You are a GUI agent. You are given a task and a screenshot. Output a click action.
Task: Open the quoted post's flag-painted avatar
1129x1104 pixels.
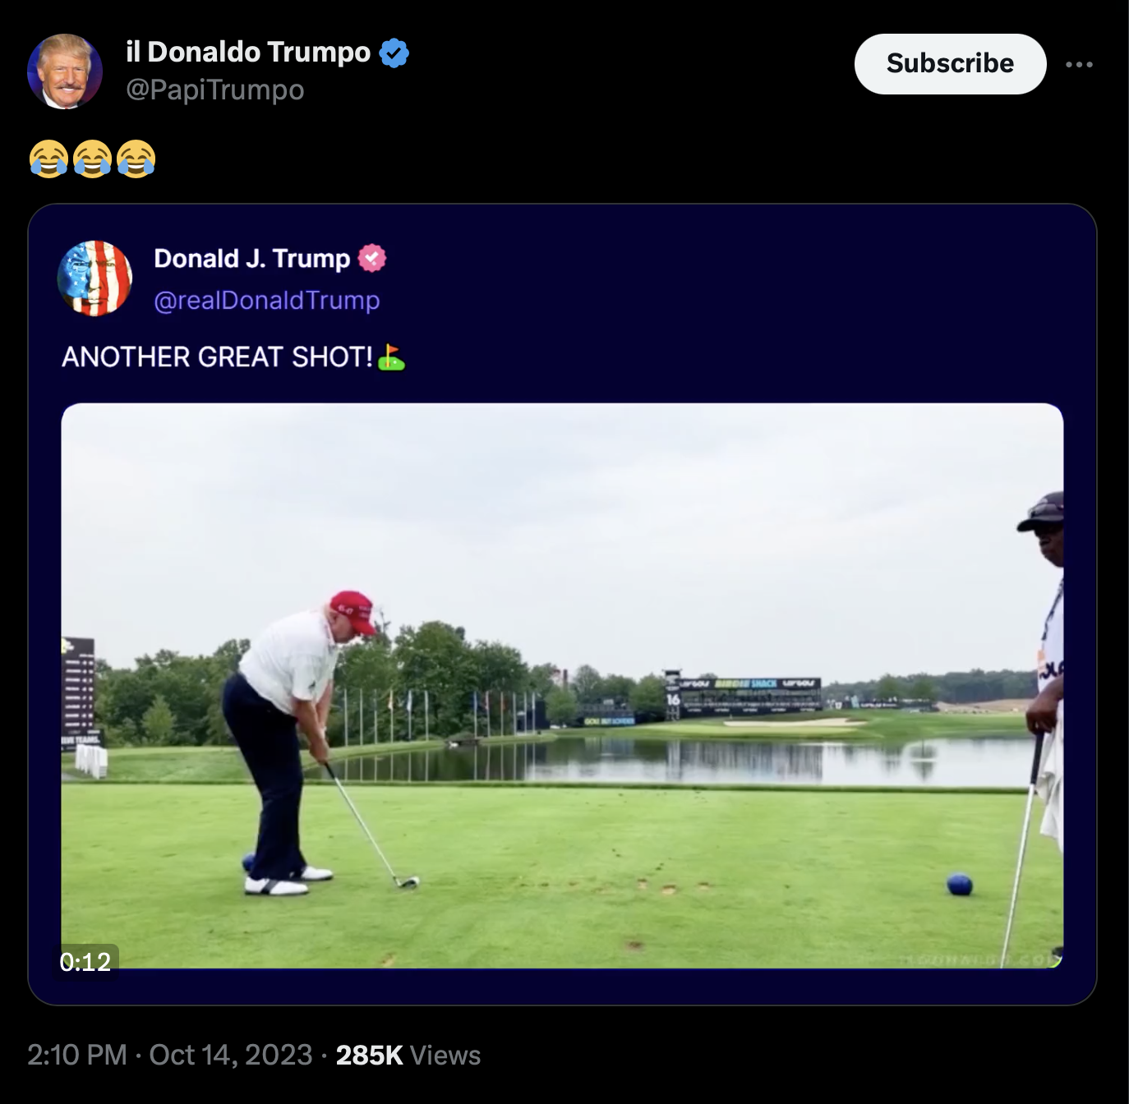(x=94, y=278)
